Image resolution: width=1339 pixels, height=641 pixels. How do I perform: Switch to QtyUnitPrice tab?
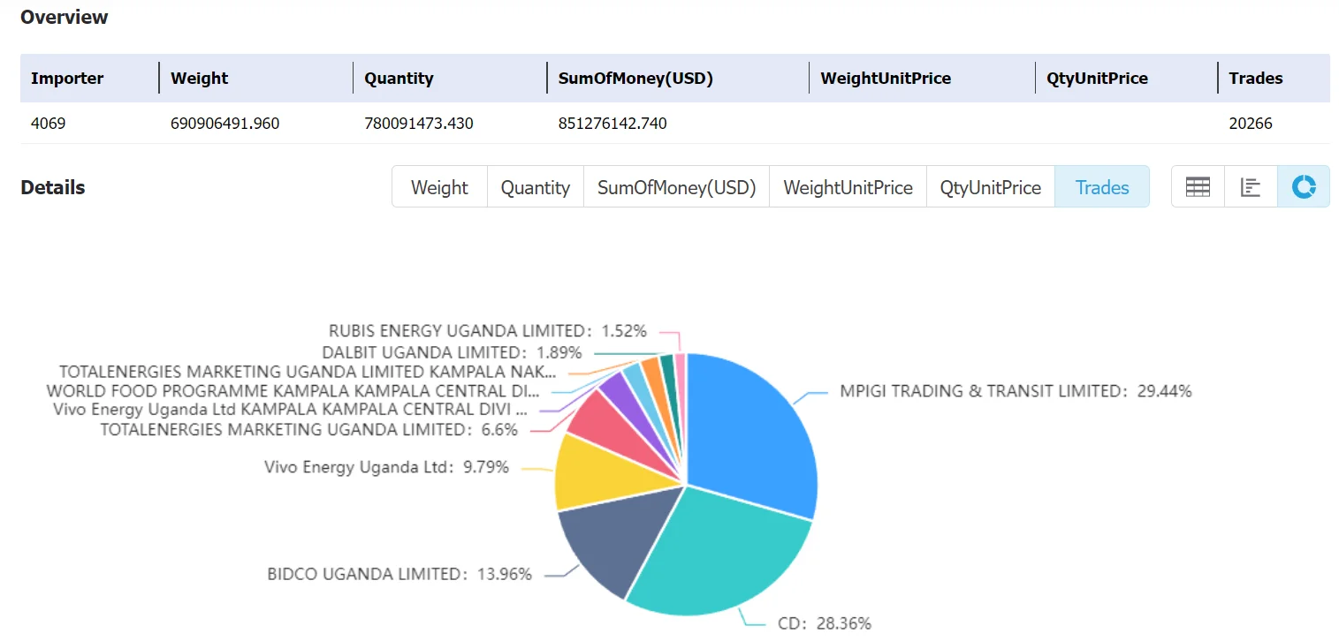(x=991, y=187)
